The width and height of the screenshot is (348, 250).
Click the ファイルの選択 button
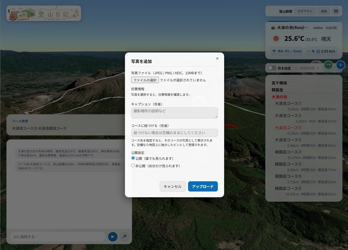[145, 80]
